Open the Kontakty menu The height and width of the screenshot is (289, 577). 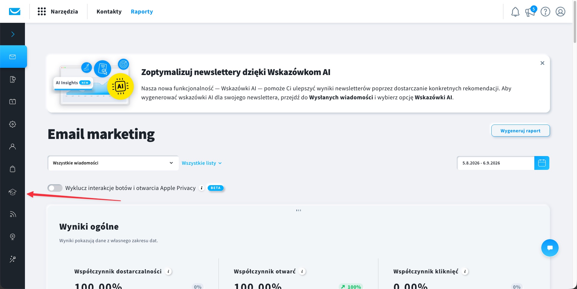109,11
